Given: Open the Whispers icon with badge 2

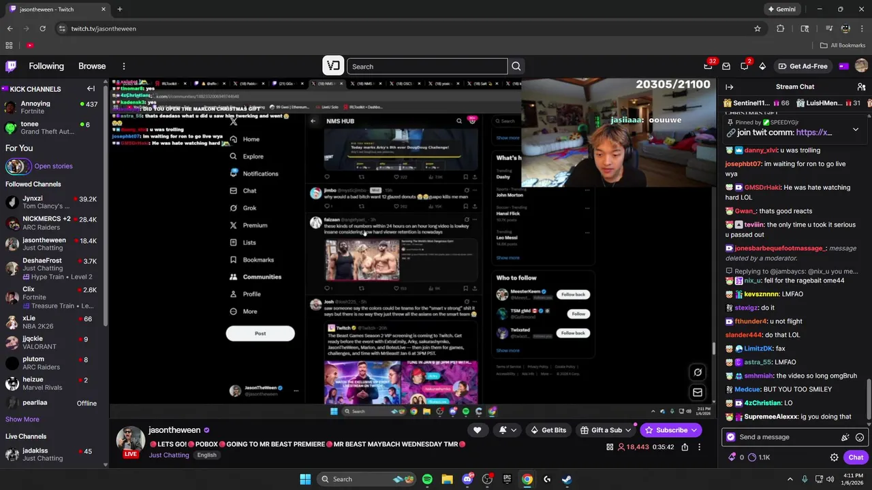Looking at the screenshot, I should [745, 66].
